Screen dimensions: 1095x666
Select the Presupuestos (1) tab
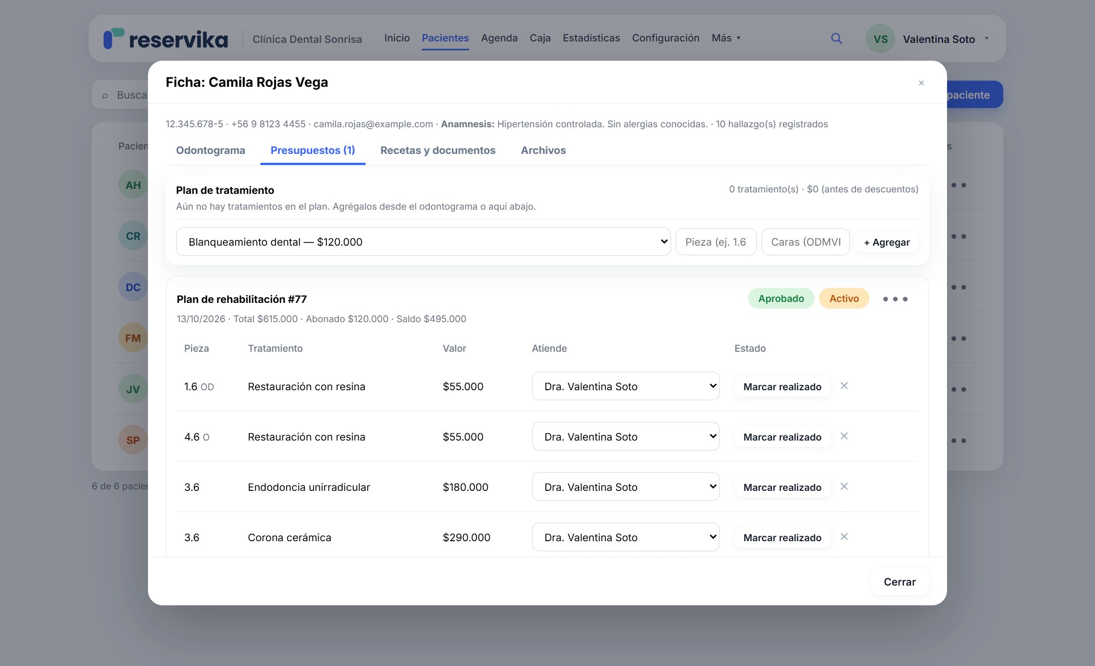coord(313,150)
